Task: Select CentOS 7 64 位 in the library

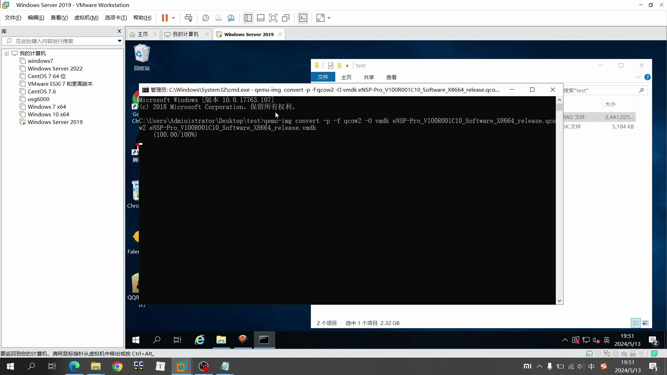Action: [x=47, y=76]
